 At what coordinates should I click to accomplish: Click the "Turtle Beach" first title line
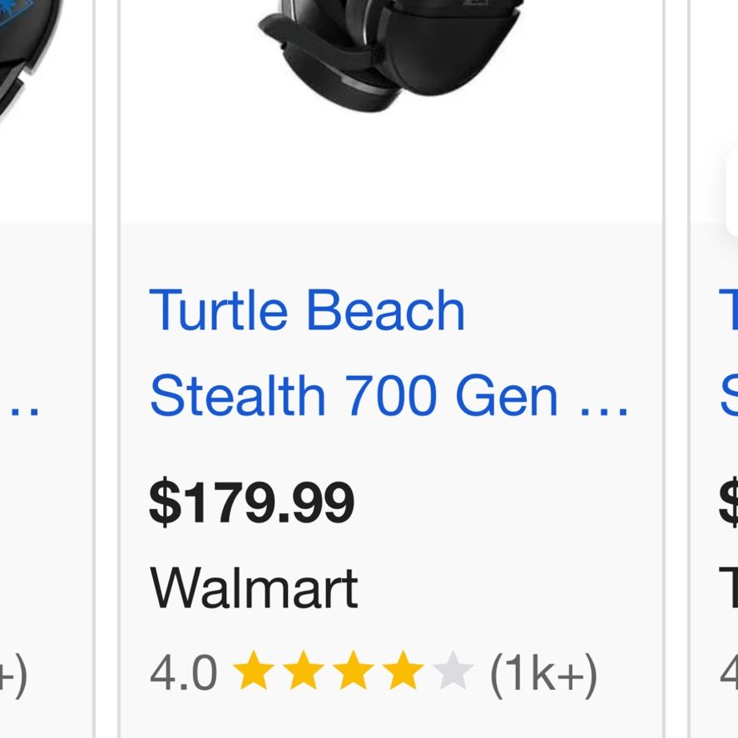(307, 310)
